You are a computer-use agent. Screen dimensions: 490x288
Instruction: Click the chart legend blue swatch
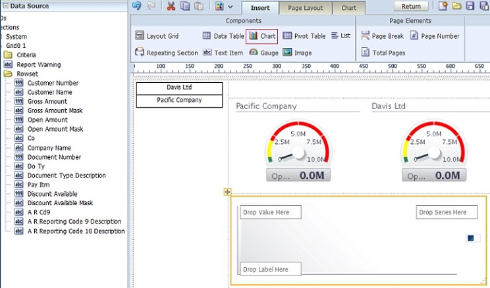[x=471, y=238]
